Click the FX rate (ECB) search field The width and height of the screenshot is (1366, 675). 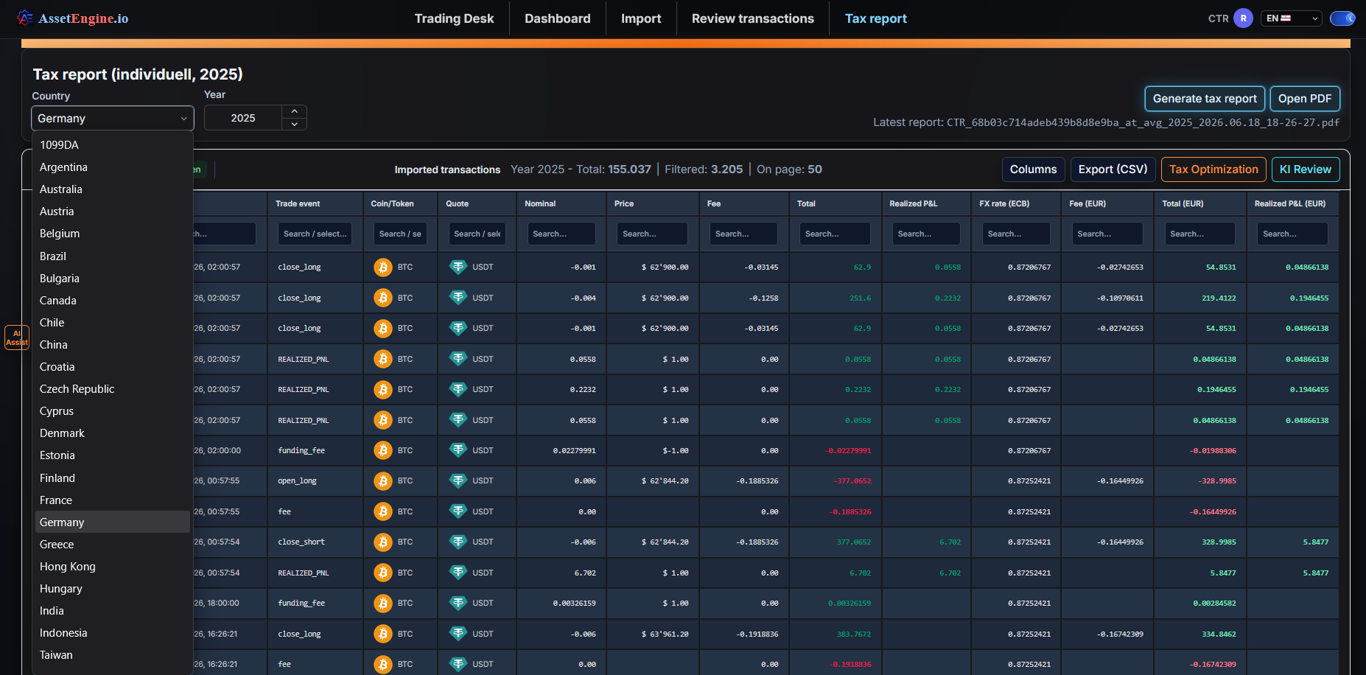(1016, 234)
